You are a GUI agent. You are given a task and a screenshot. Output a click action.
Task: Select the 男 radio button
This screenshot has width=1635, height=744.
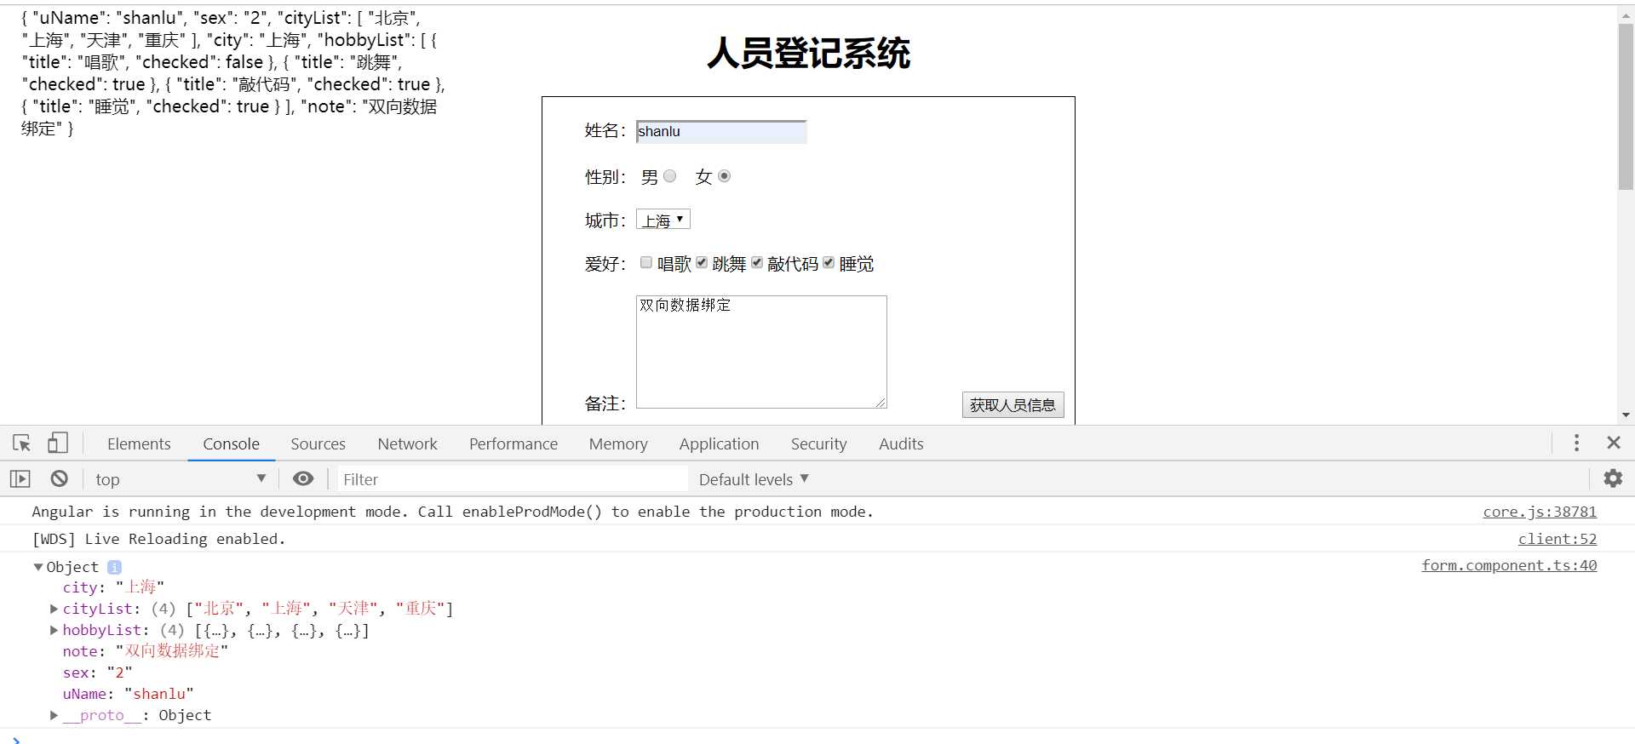[x=670, y=176]
